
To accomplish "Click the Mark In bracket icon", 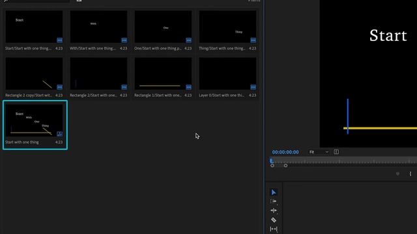I will coord(410,174).
